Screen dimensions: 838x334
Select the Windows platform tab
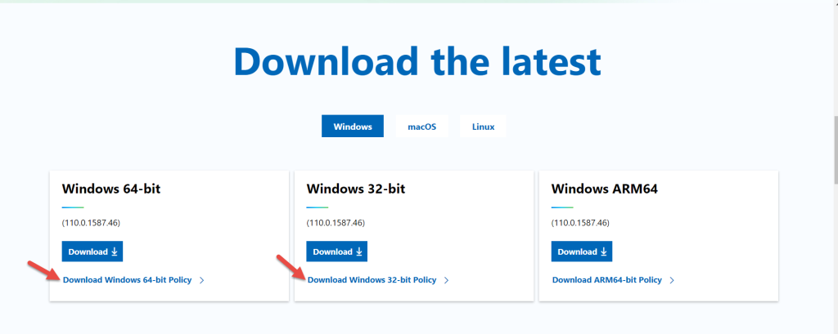click(353, 127)
